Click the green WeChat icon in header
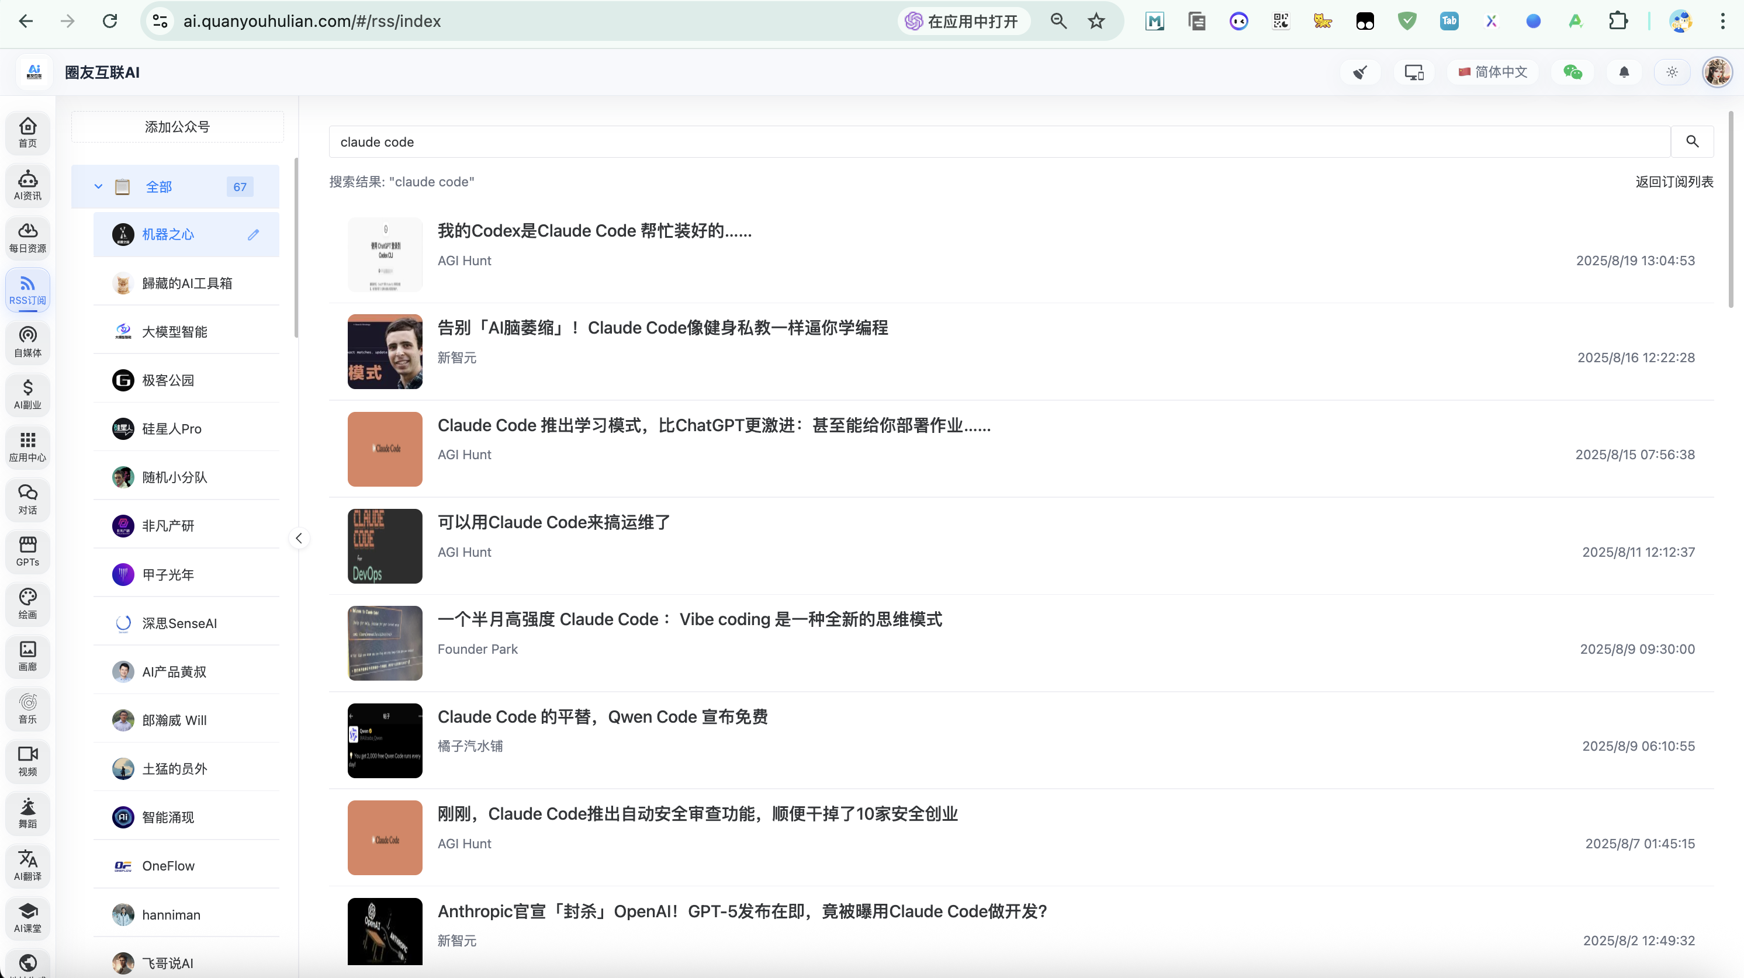The height and width of the screenshot is (978, 1744). [x=1572, y=72]
